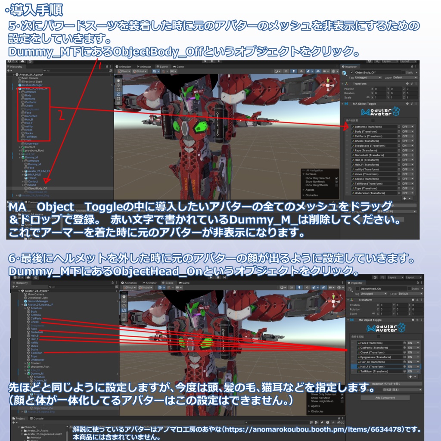Screen dimensions: 441x441
Task: Collapse the Dummy_M expander in the Hierarchy
Action: pos(25,374)
